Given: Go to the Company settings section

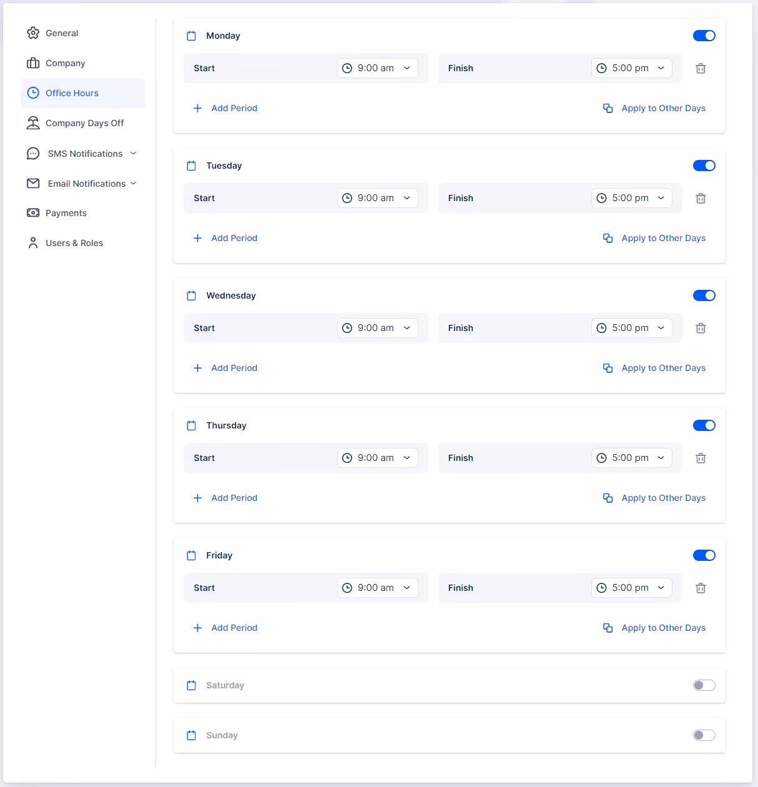Looking at the screenshot, I should point(83,63).
